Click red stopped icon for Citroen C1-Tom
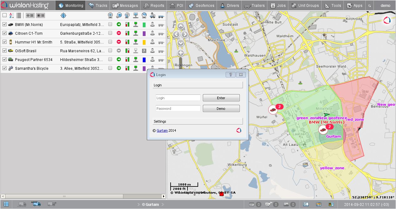The image size is (396, 209). [119, 33]
